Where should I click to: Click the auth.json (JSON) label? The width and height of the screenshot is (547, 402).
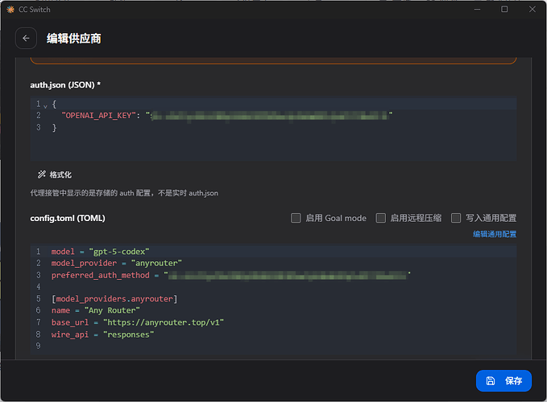pyautogui.click(x=65, y=84)
